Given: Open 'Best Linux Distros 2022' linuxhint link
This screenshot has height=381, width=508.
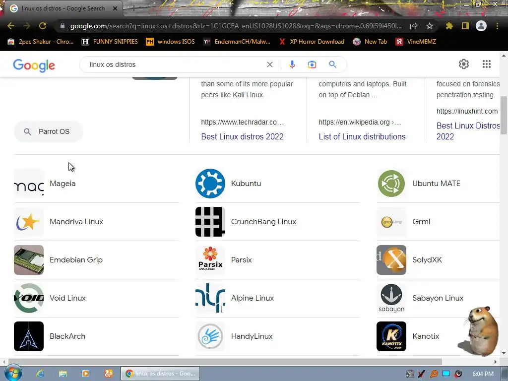Looking at the screenshot, I should [468, 131].
